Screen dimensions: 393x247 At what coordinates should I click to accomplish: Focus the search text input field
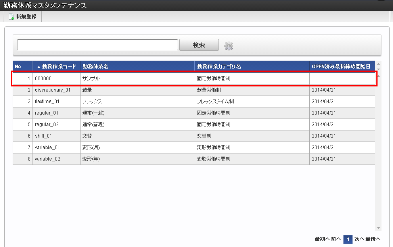97,45
